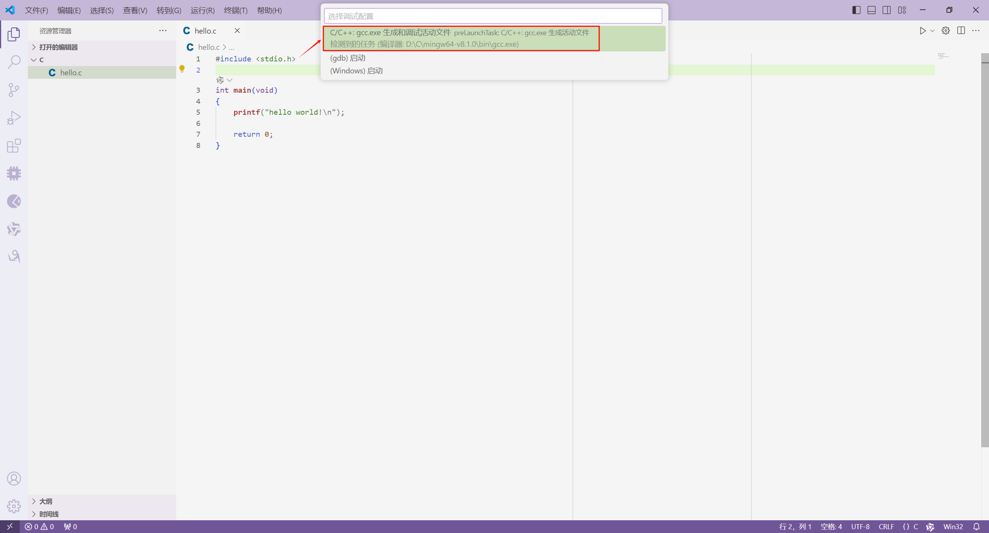This screenshot has height=533, width=989.
Task: Run C file with play button
Action: click(923, 31)
